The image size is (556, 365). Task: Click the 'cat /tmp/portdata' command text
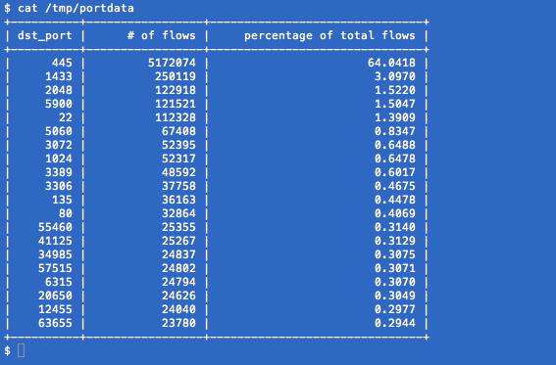click(76, 8)
